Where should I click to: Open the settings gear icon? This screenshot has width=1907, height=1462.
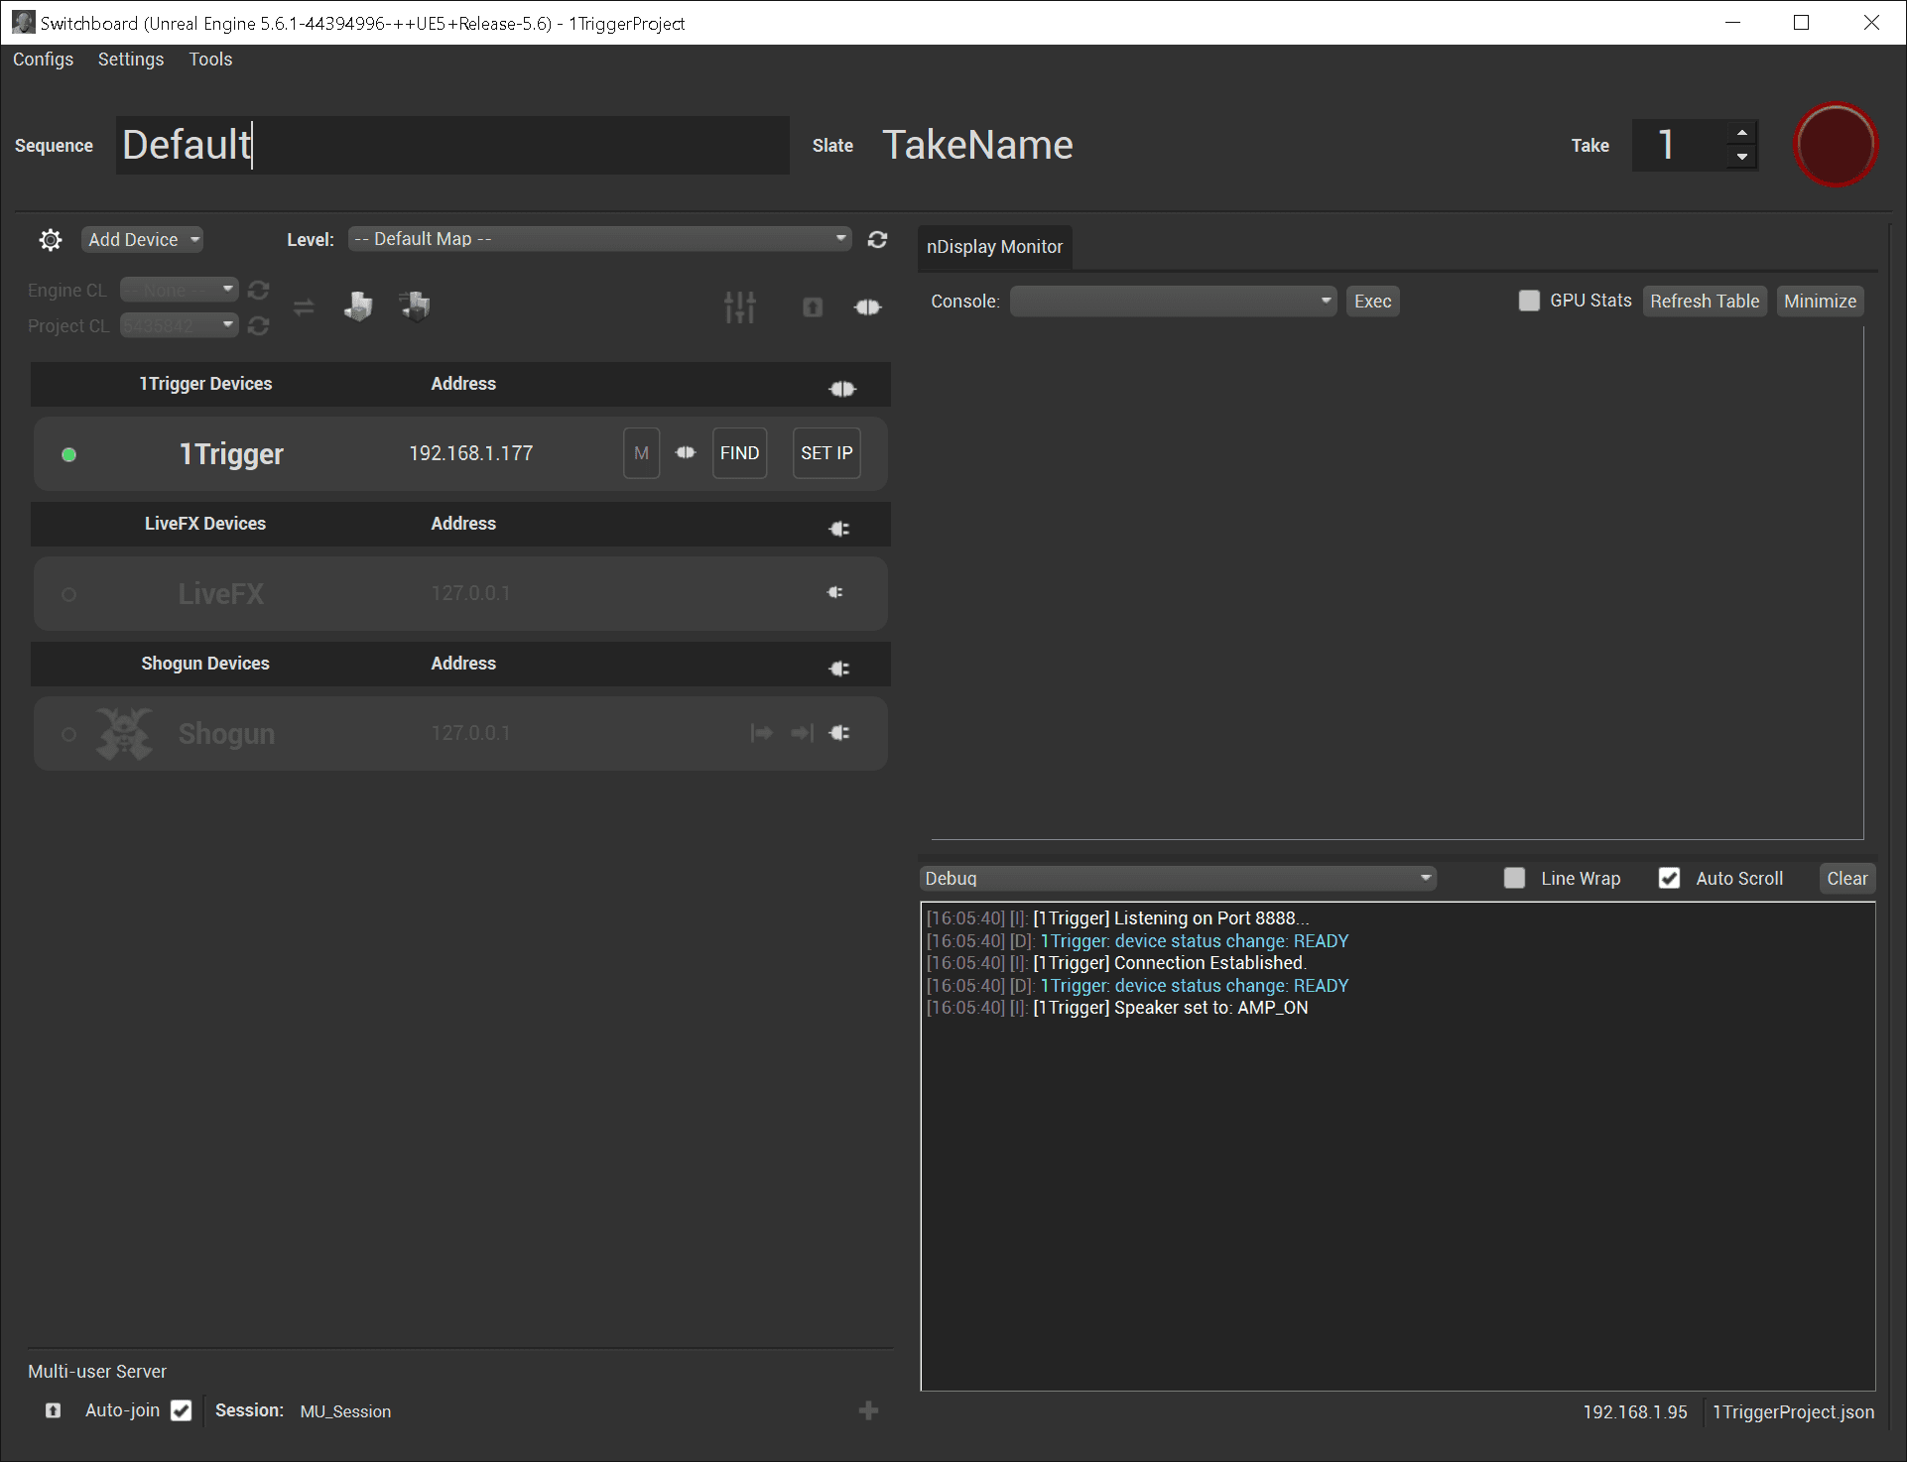(x=51, y=240)
